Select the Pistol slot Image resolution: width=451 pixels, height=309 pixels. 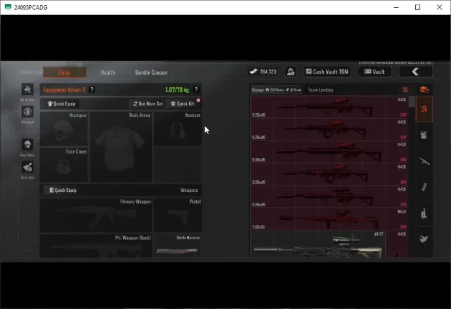177,215
